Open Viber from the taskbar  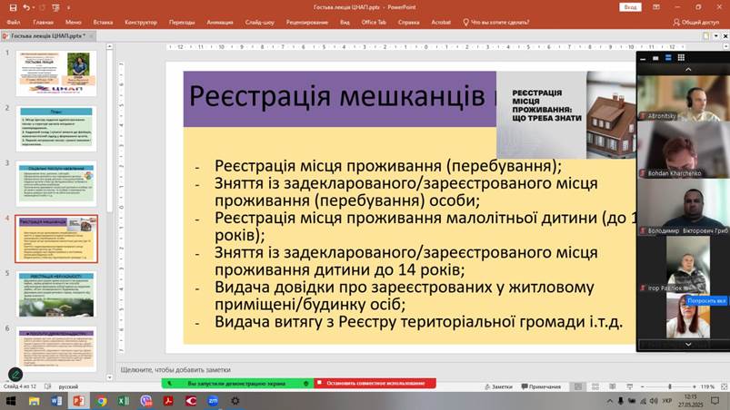click(146, 400)
